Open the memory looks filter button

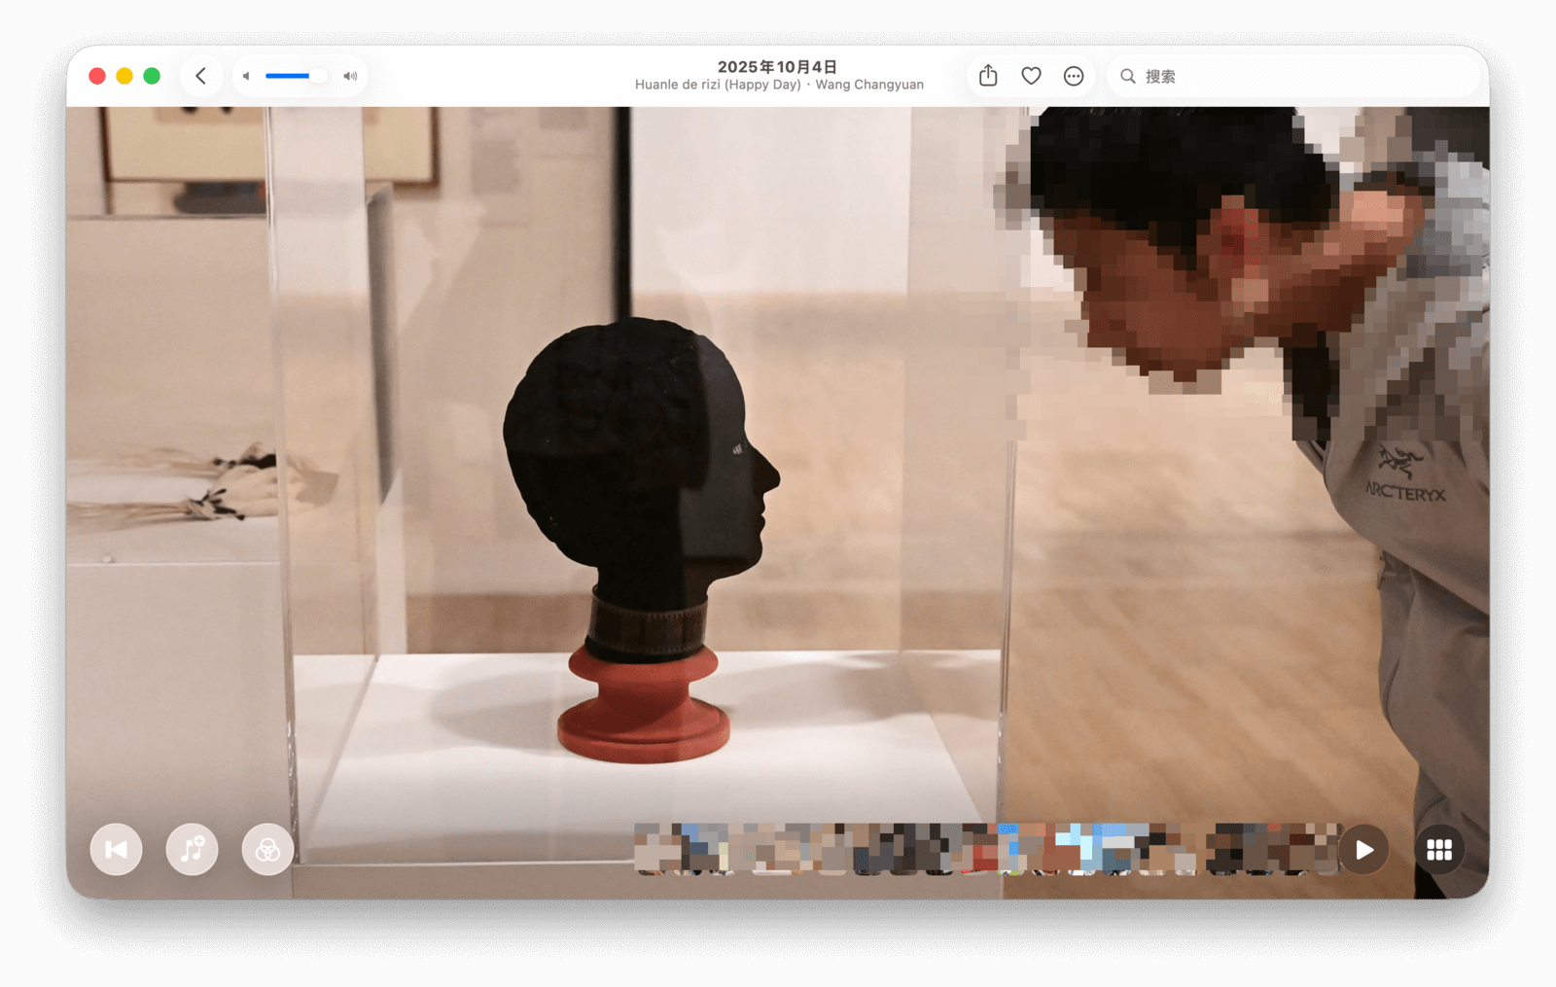(x=268, y=850)
